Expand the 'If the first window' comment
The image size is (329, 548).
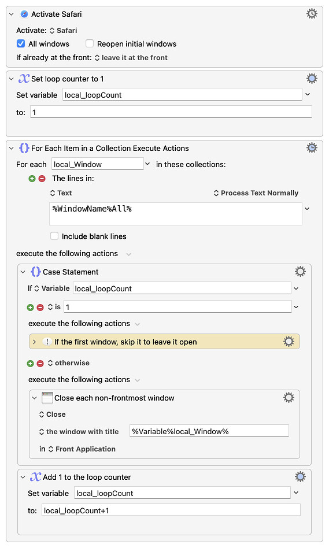[x=34, y=342]
